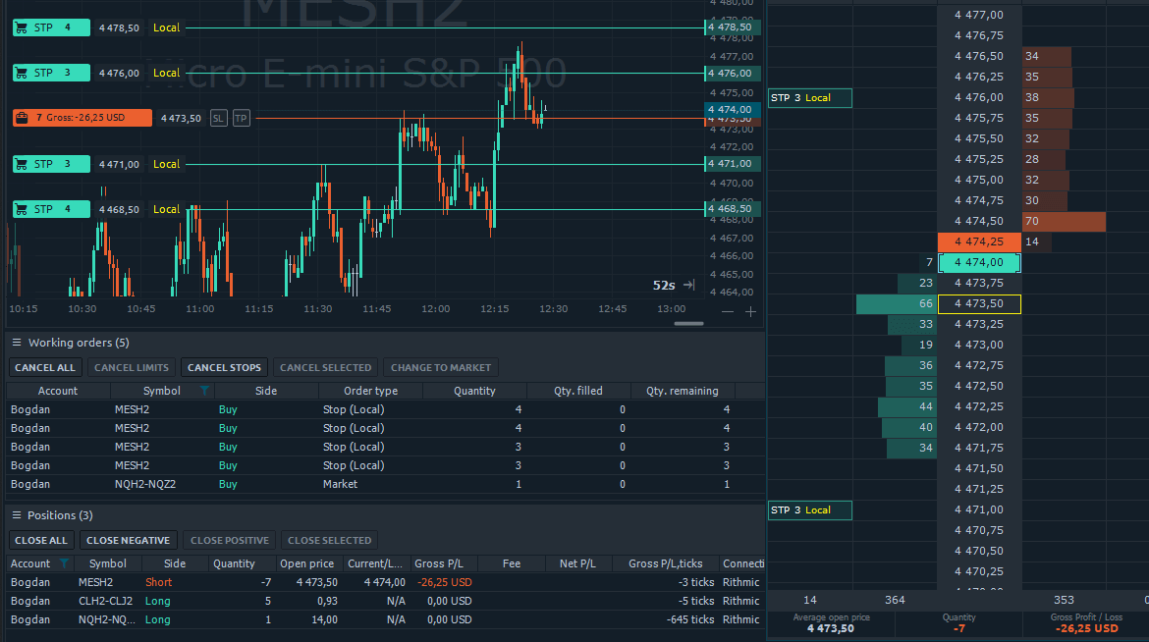Open the Positions panel hamburger menu
The width and height of the screenshot is (1149, 642).
16,515
